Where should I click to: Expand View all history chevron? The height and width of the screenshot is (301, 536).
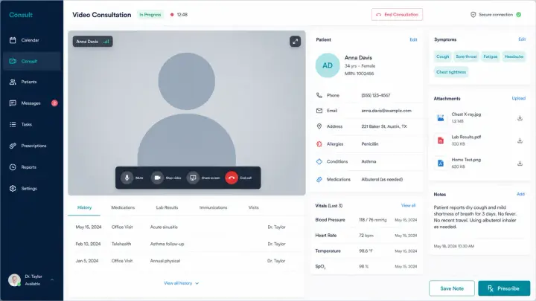point(197,283)
